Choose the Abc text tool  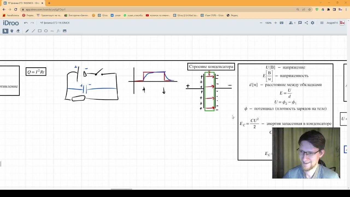[x=52, y=31]
